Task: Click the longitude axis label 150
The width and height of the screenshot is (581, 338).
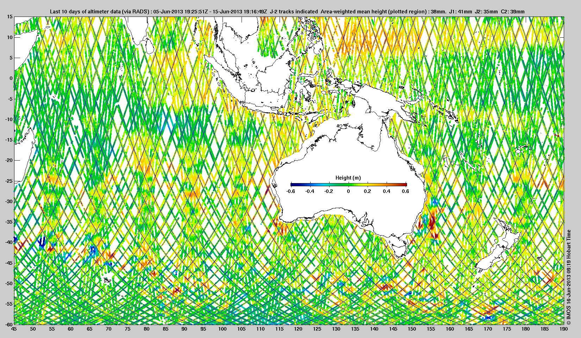Action: tap(412, 329)
